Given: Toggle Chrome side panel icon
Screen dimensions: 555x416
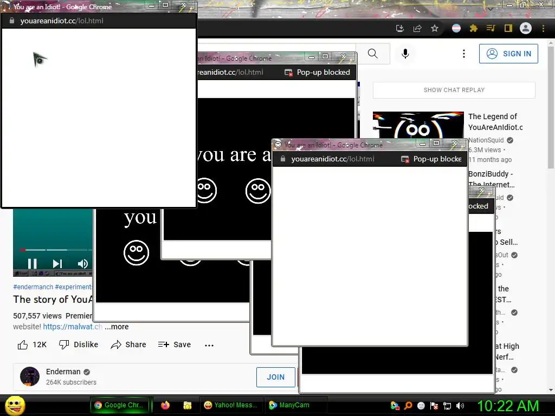Looking at the screenshot, I should (x=508, y=28).
